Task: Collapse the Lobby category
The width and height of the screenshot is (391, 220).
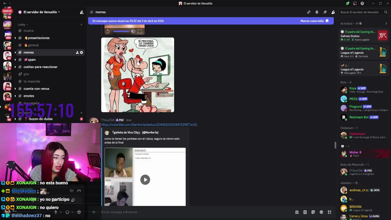Action: pos(23,24)
